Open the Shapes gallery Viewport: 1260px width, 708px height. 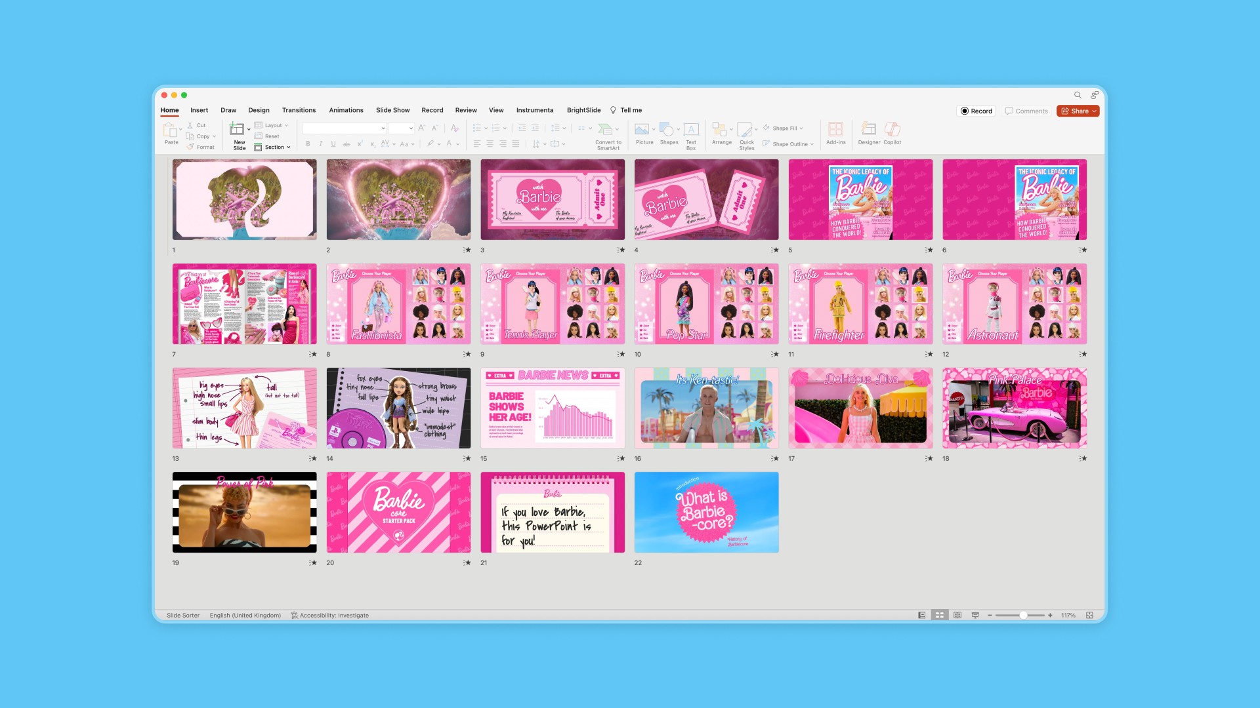(667, 130)
